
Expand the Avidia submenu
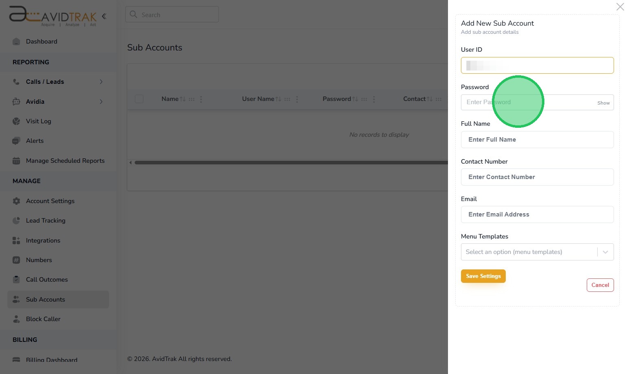pos(101,102)
